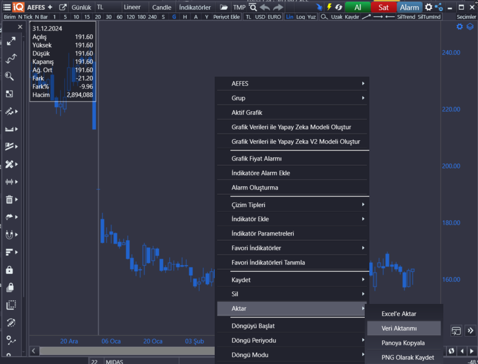Expand the İndikatör Ekle submenu
This screenshot has width=478, height=364.
292,219
